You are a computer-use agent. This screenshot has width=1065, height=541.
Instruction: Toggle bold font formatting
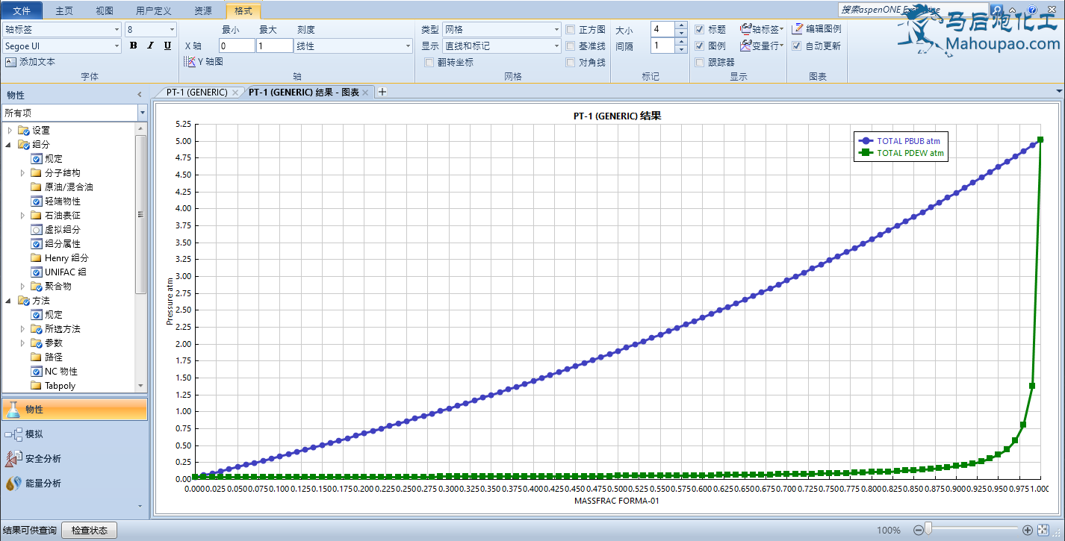click(133, 46)
